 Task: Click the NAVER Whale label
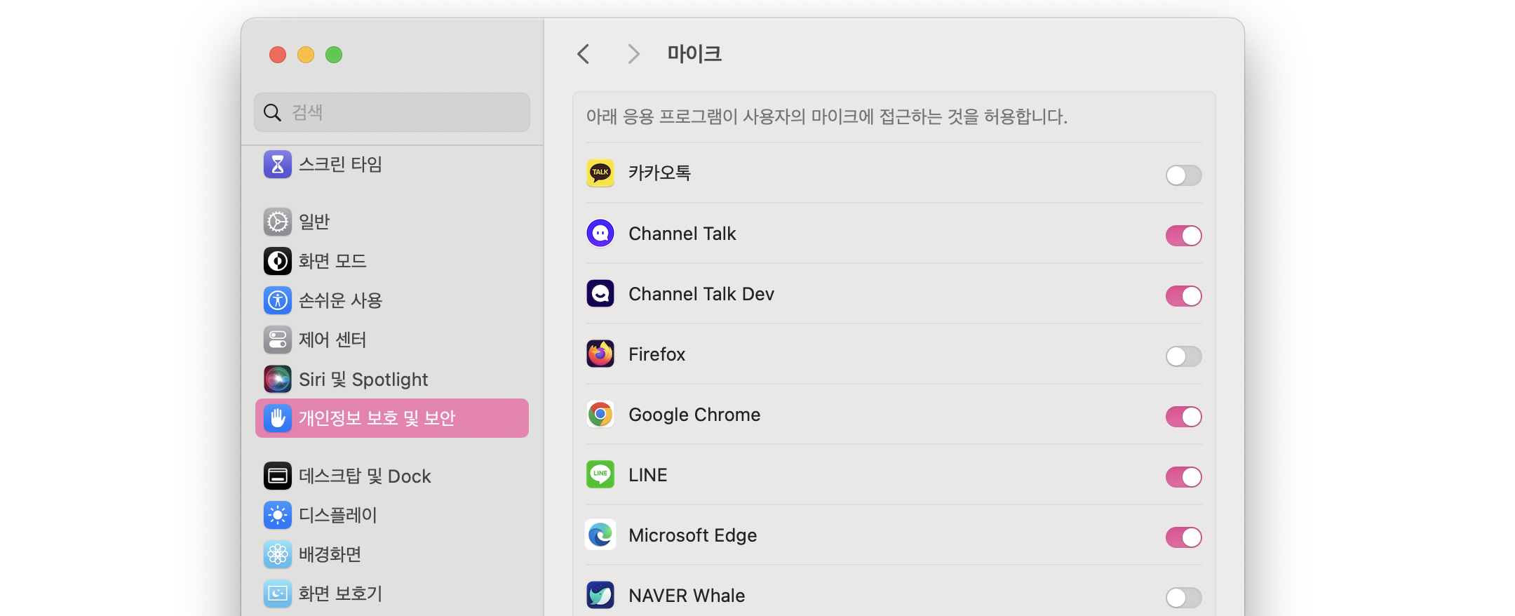pyautogui.click(x=687, y=596)
